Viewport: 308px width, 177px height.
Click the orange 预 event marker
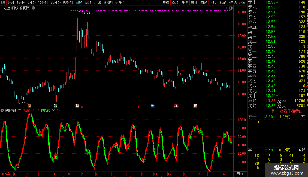pyautogui.click(x=195, y=106)
